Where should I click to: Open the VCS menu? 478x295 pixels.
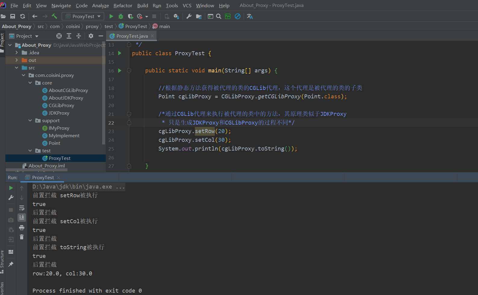point(187,5)
